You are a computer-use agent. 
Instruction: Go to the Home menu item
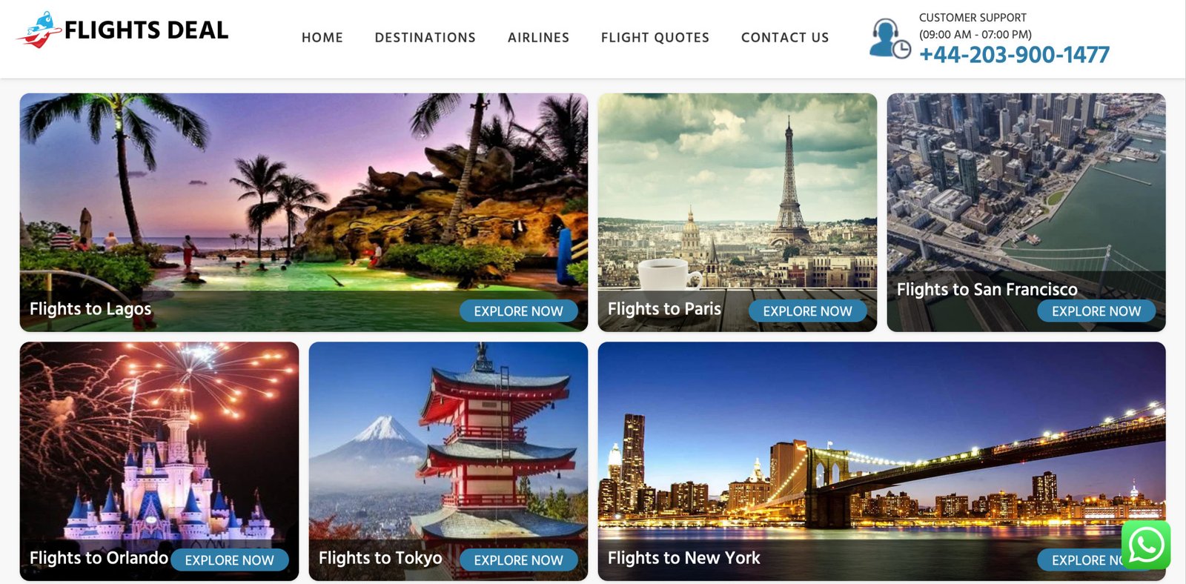tap(322, 38)
